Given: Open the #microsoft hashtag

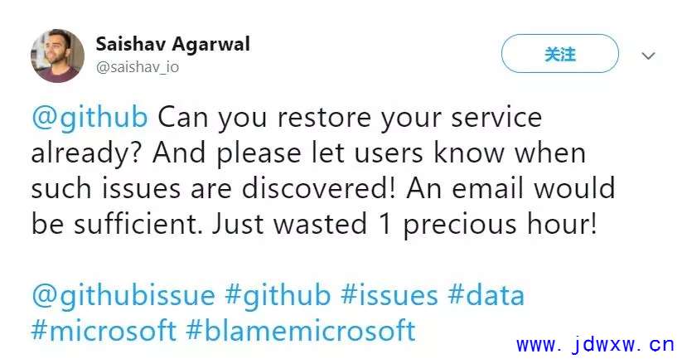Looking at the screenshot, I should tap(104, 331).
